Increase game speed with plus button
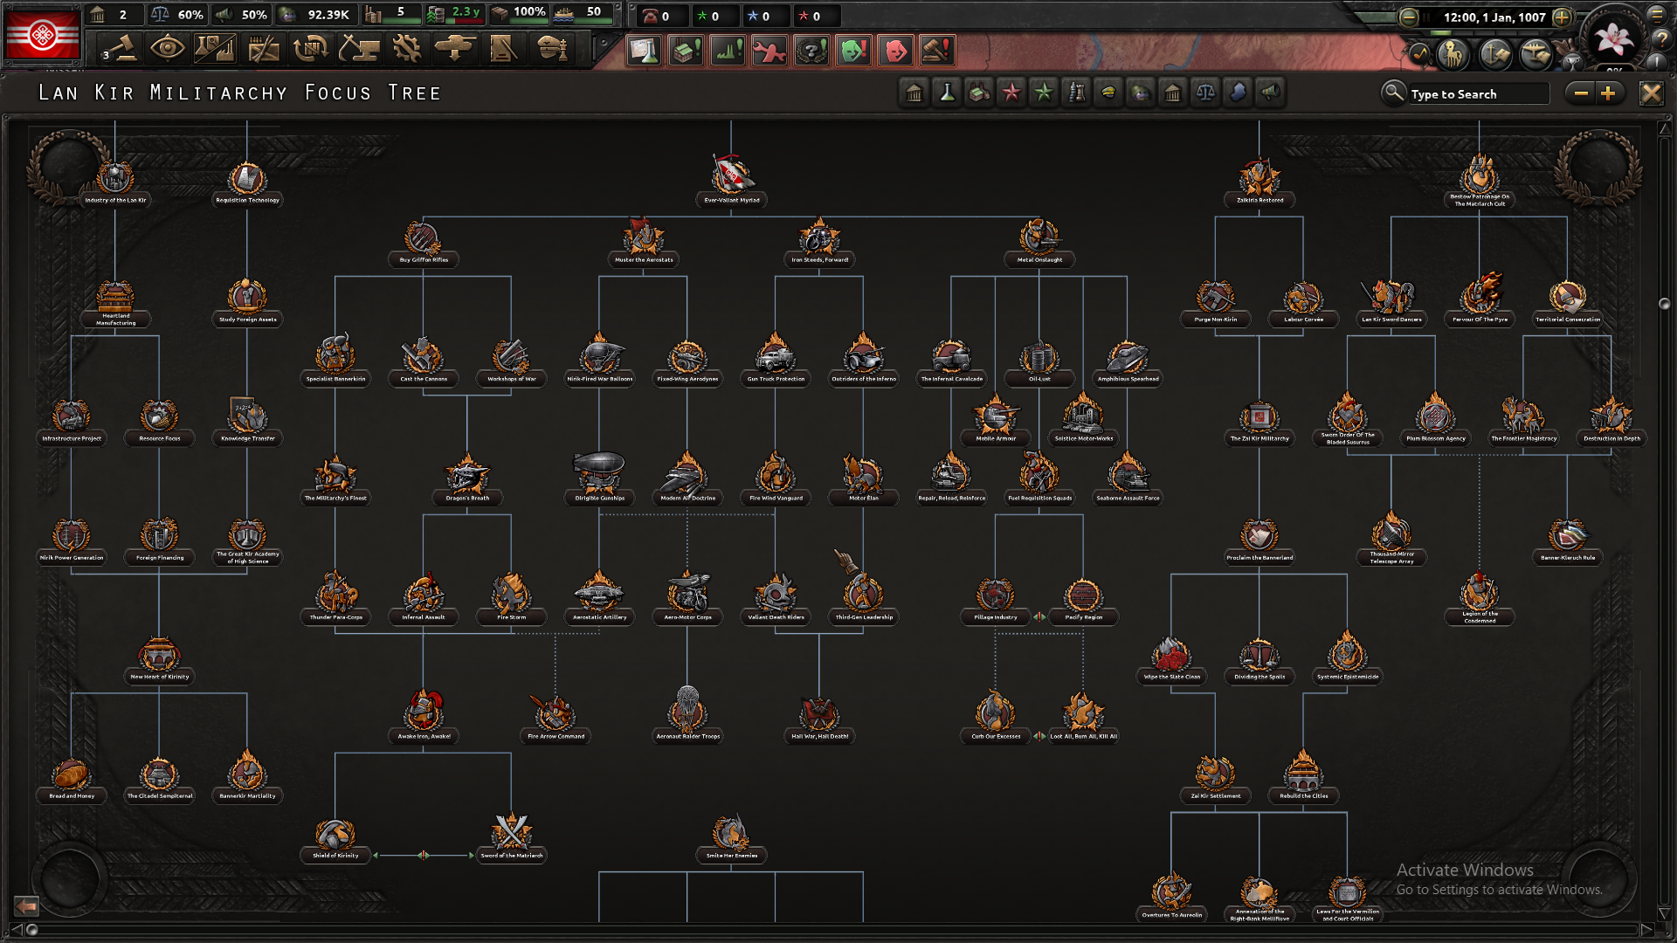1677x943 pixels. point(1562,17)
